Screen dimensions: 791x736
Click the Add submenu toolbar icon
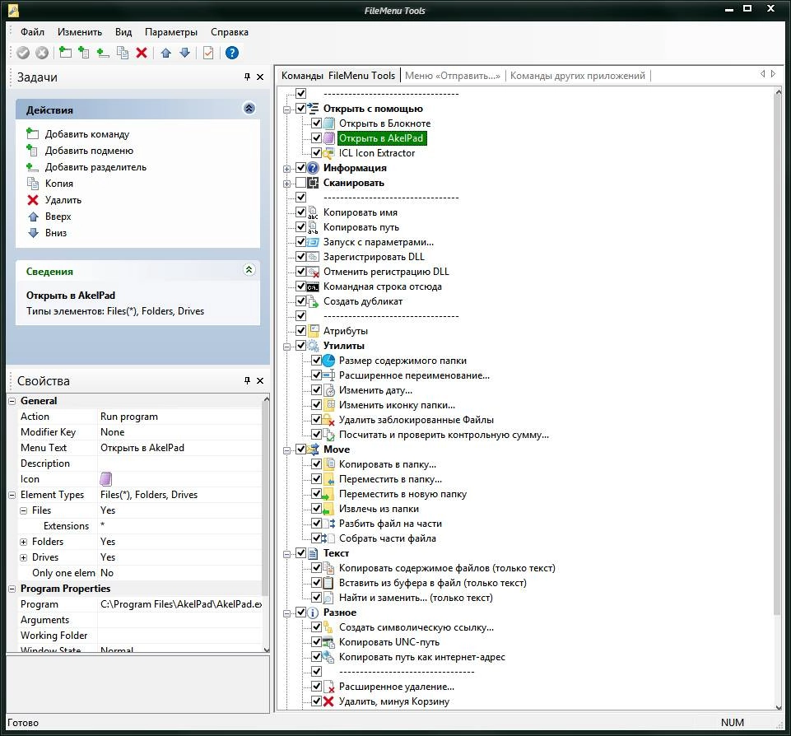pos(84,52)
